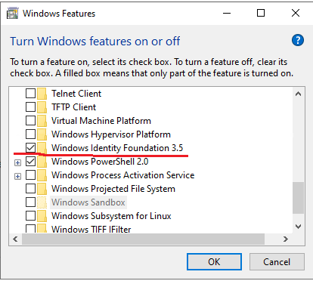Uncheck Windows Identity Foundation 3.5
Screen dimensions: 313x281
pyautogui.click(x=30, y=148)
